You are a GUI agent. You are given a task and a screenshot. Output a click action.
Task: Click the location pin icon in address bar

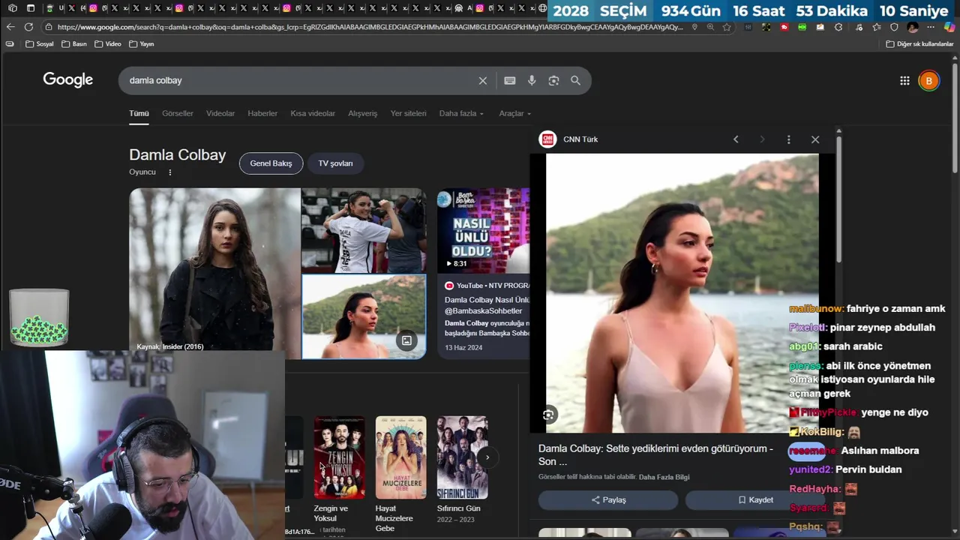point(694,27)
